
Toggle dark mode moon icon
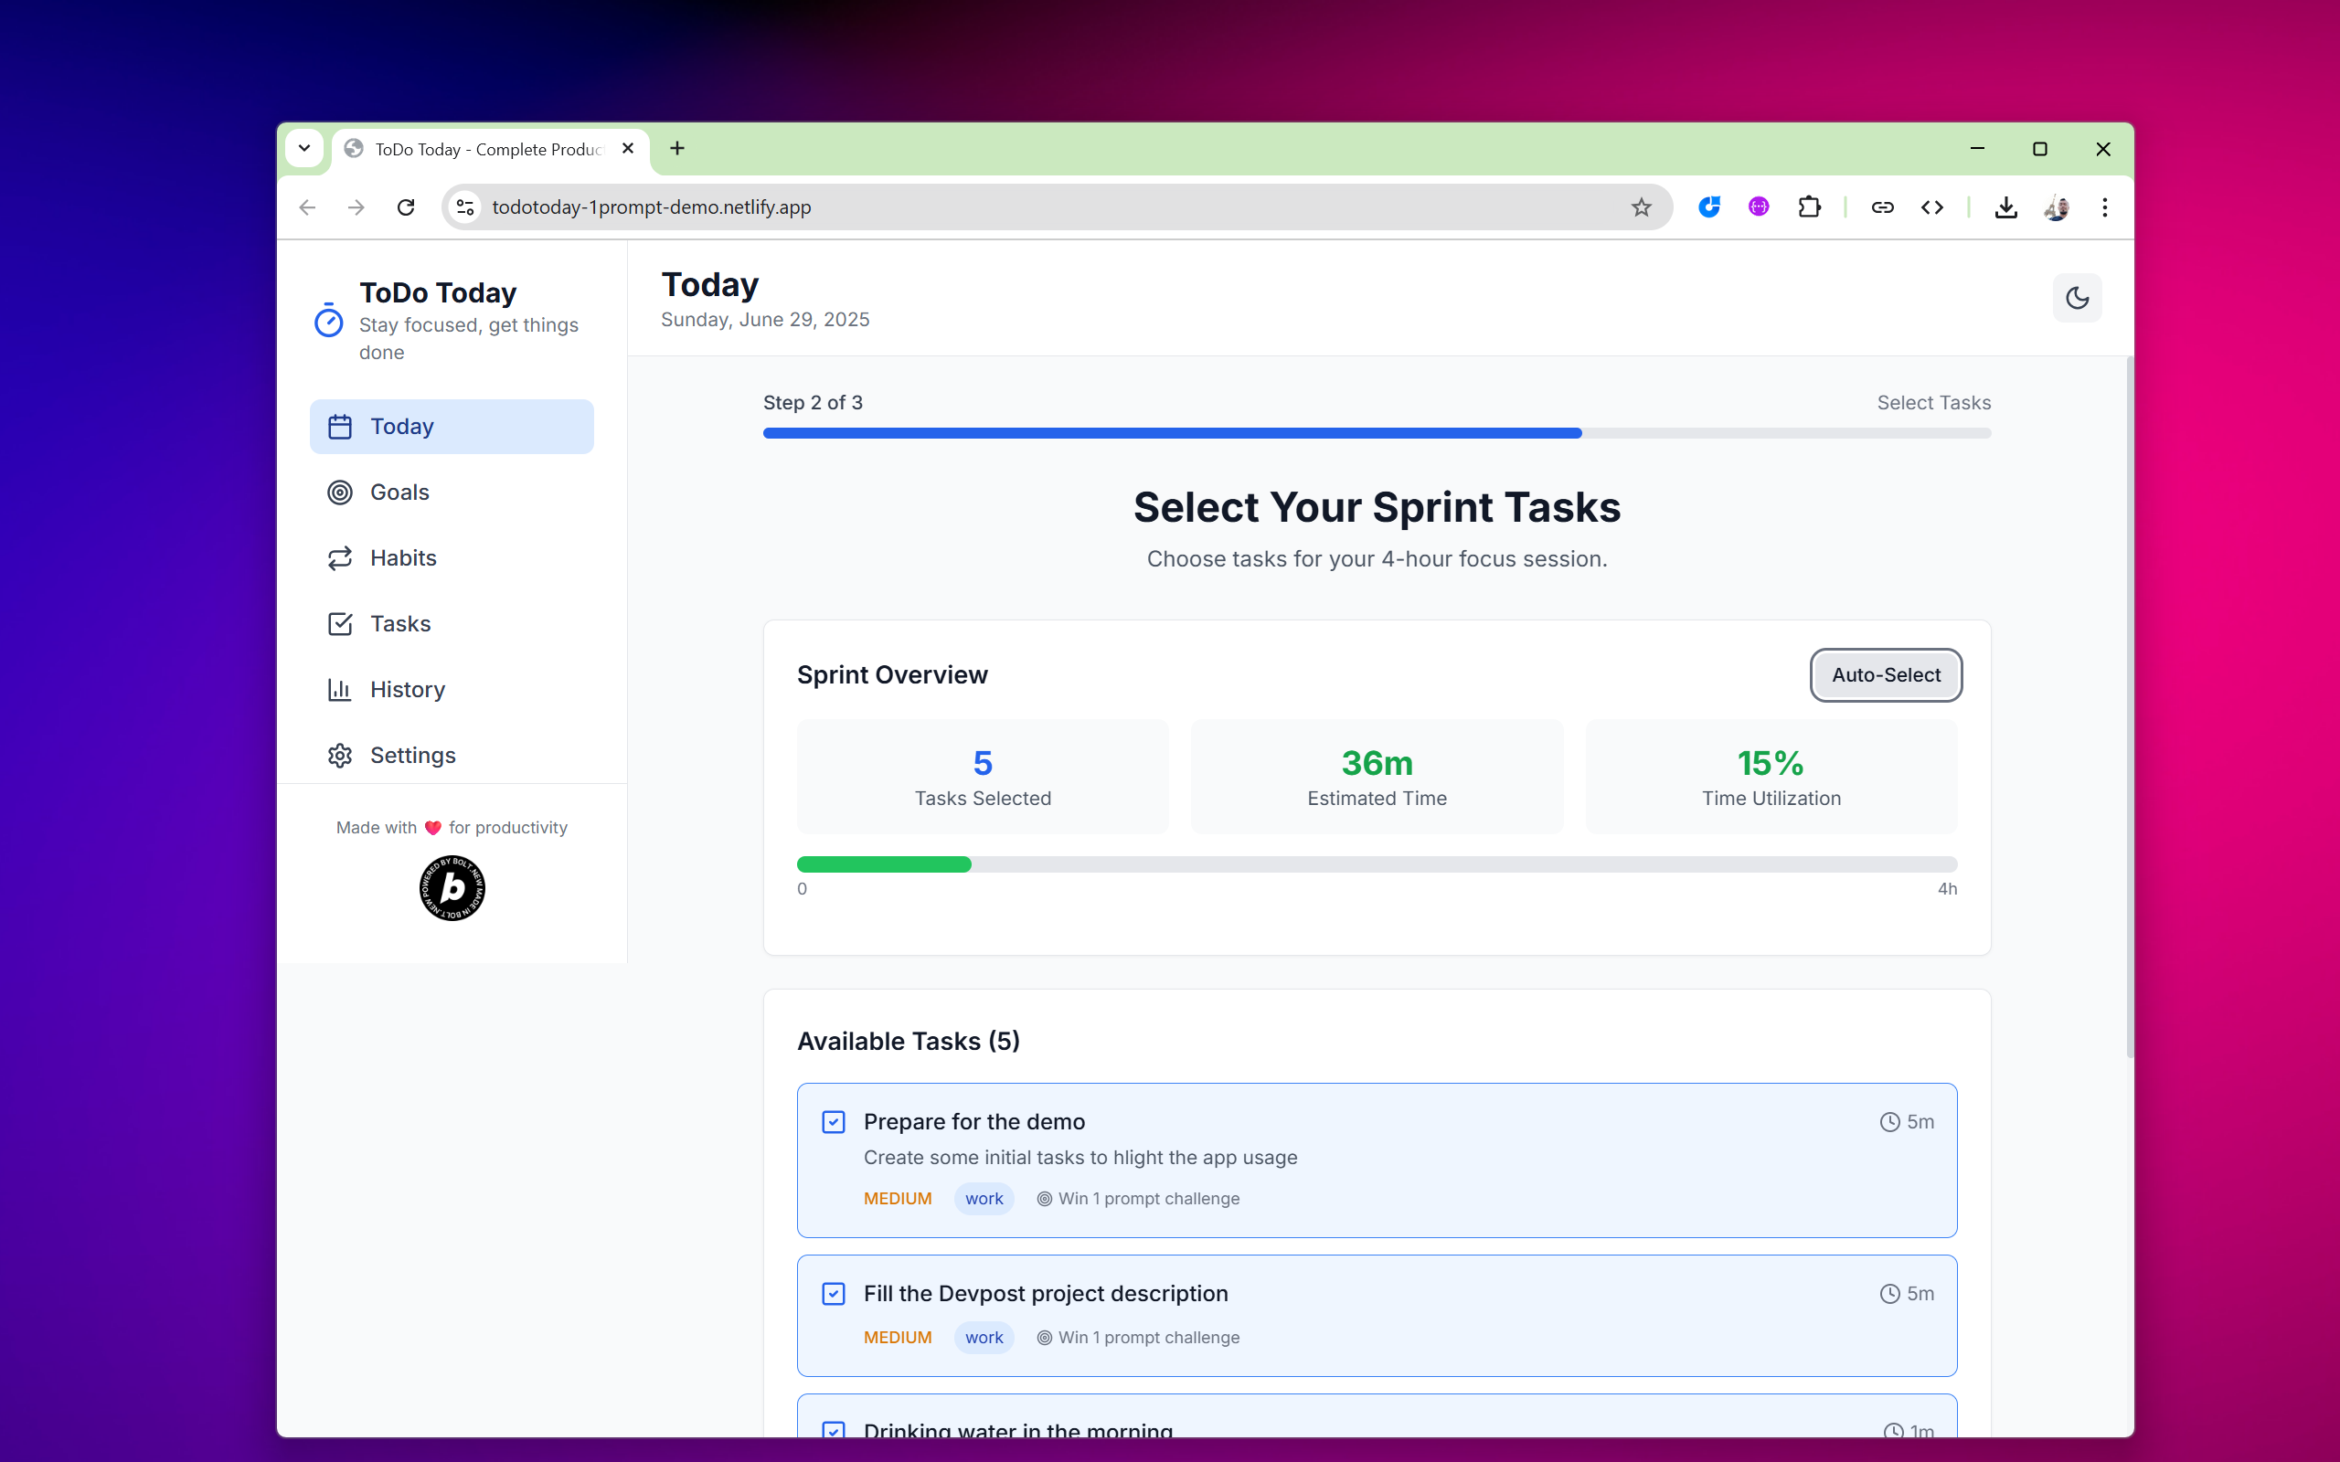2076,298
